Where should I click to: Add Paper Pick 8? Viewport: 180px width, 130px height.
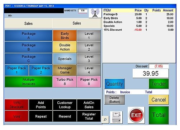coord(89,82)
